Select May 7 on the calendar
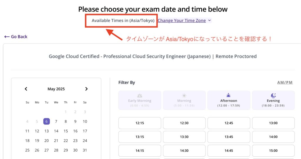 pos(56,121)
